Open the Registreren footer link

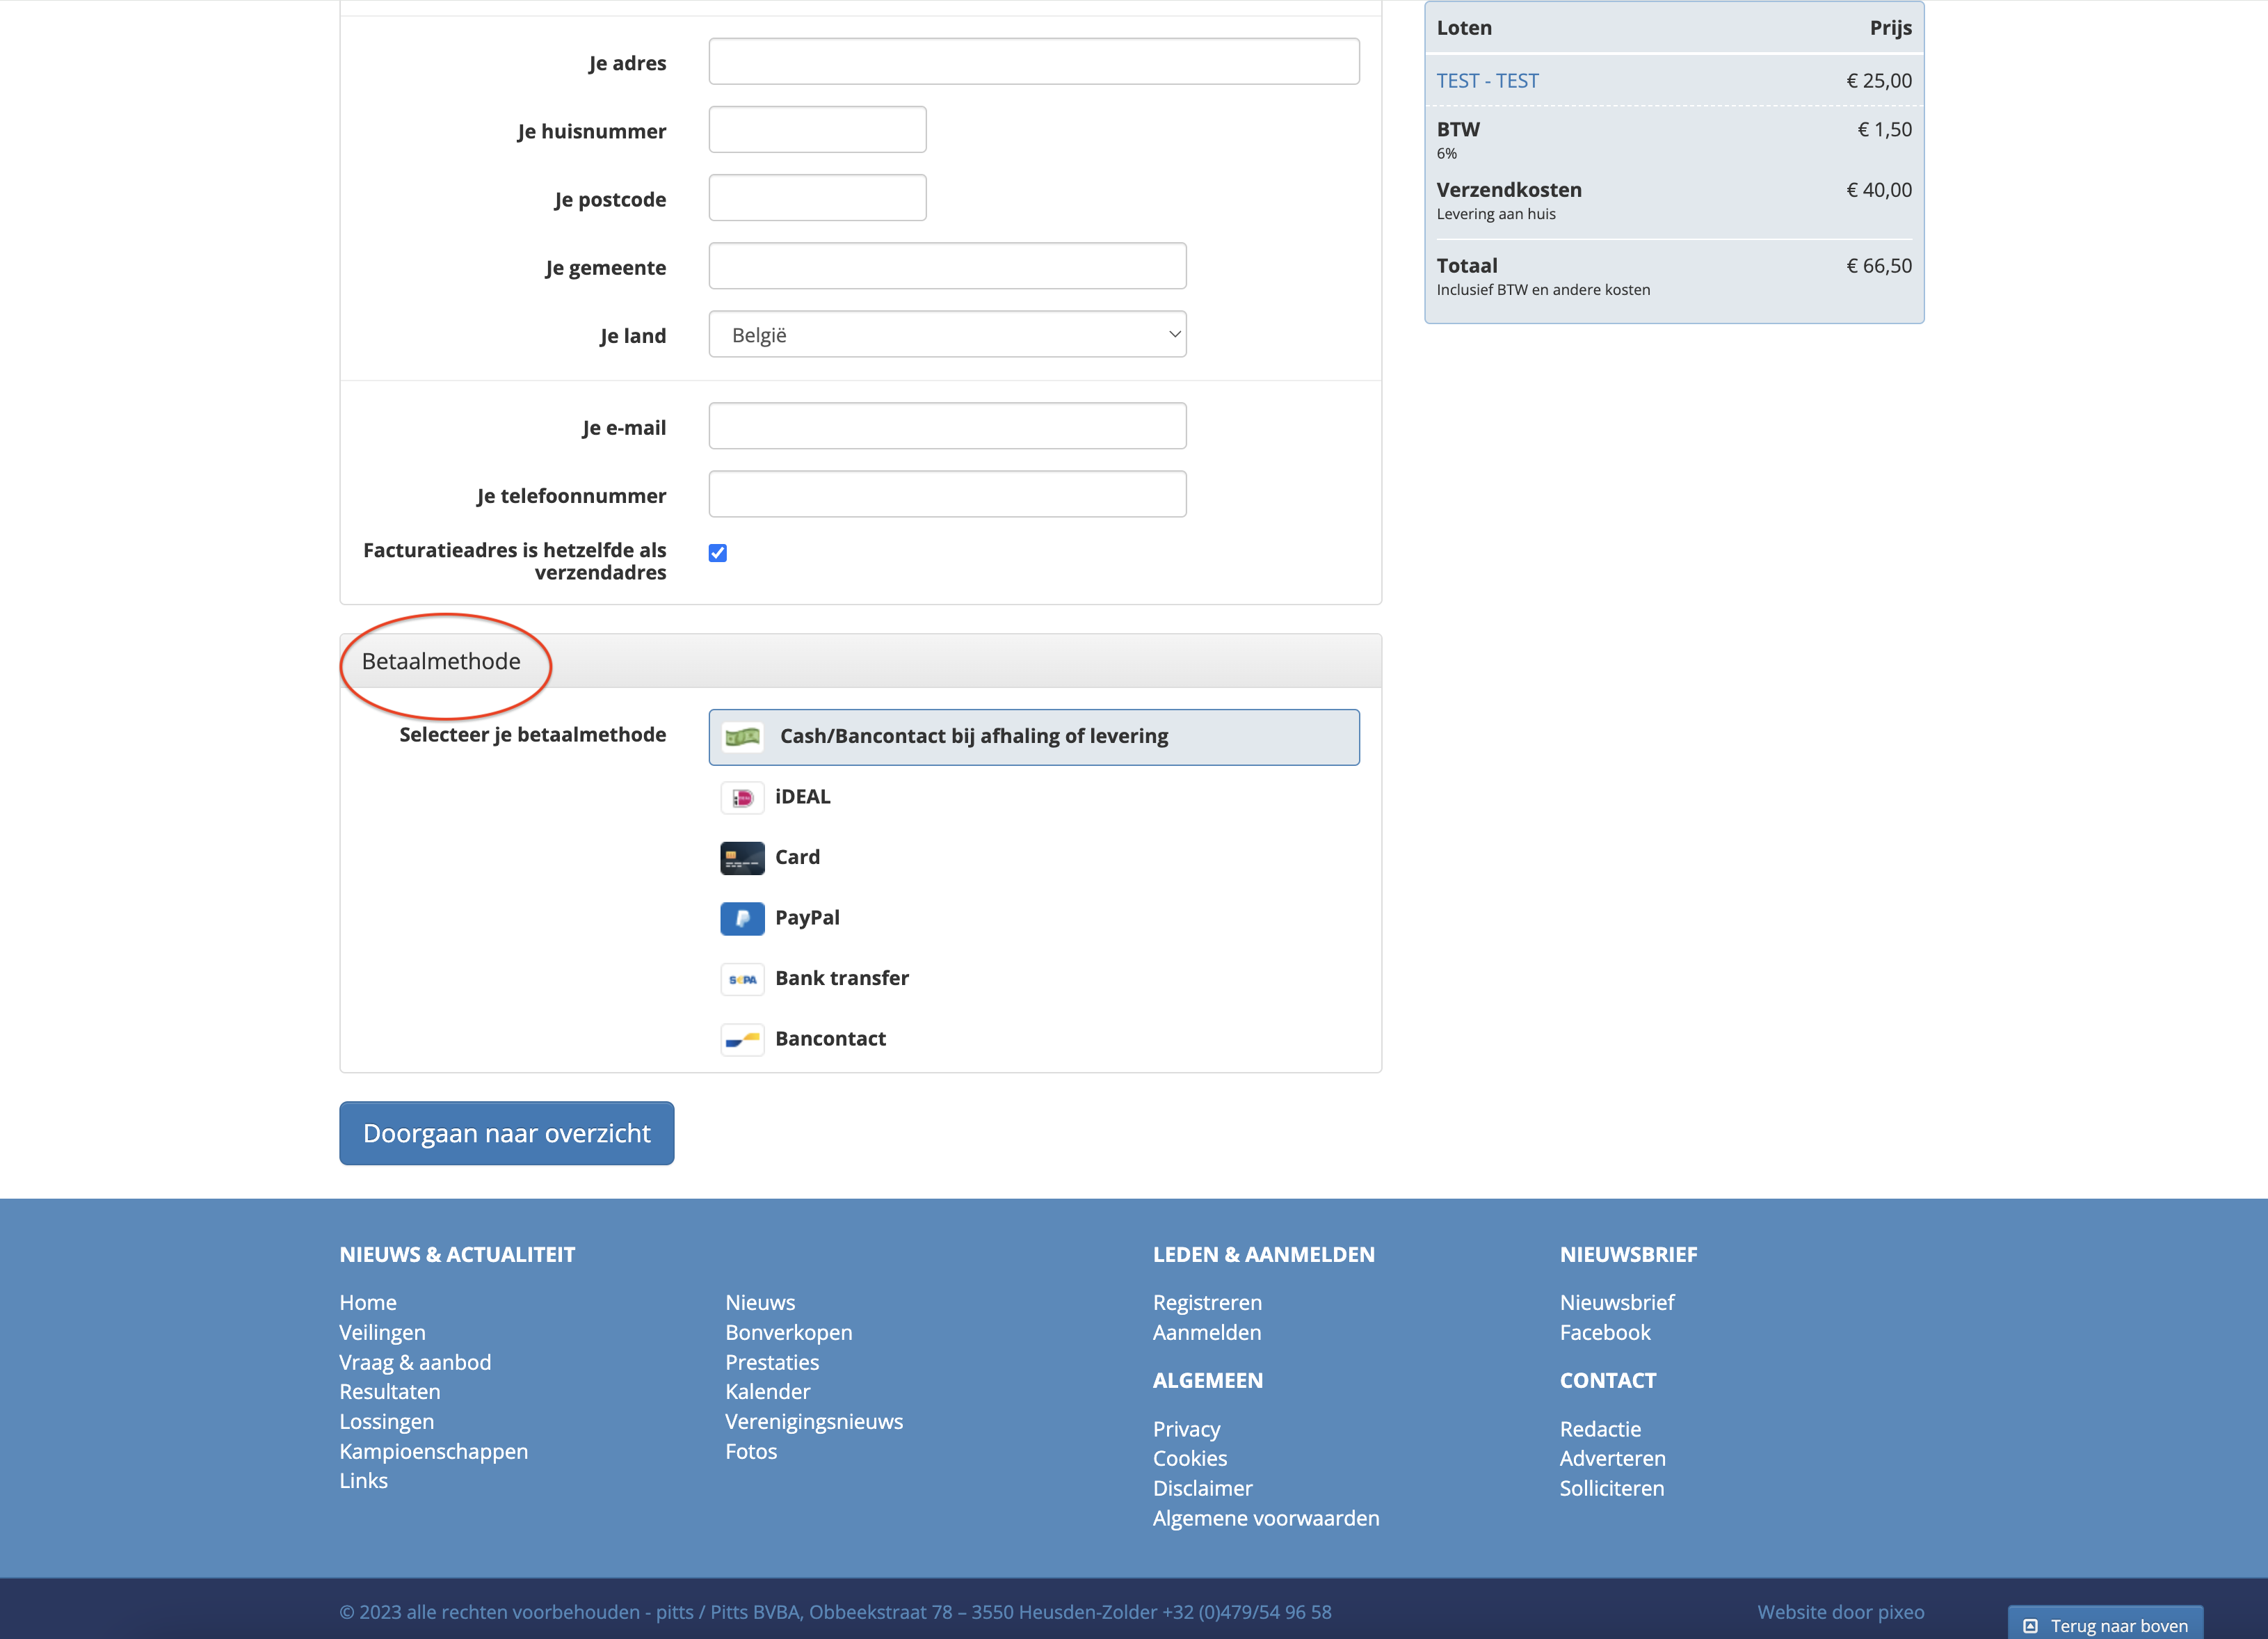click(x=1207, y=1302)
